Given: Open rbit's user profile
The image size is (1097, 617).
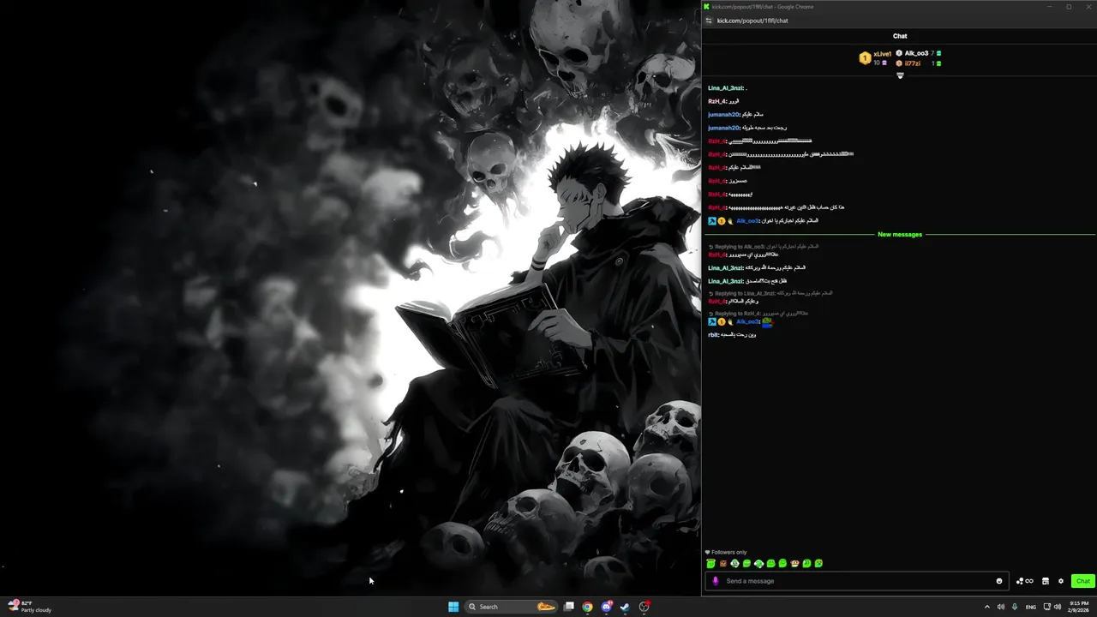Looking at the screenshot, I should coord(713,335).
